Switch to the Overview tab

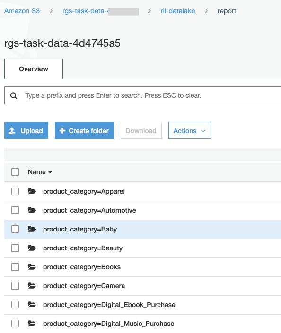click(34, 69)
